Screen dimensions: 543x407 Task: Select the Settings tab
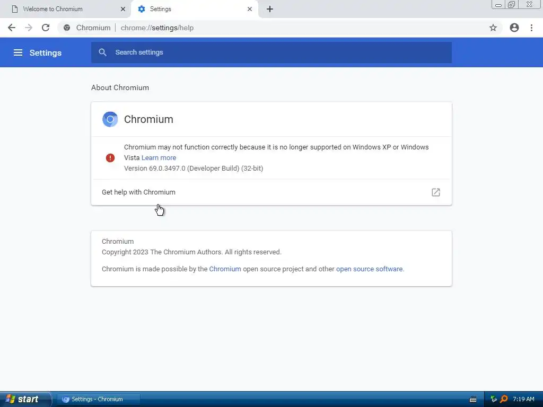(194, 9)
